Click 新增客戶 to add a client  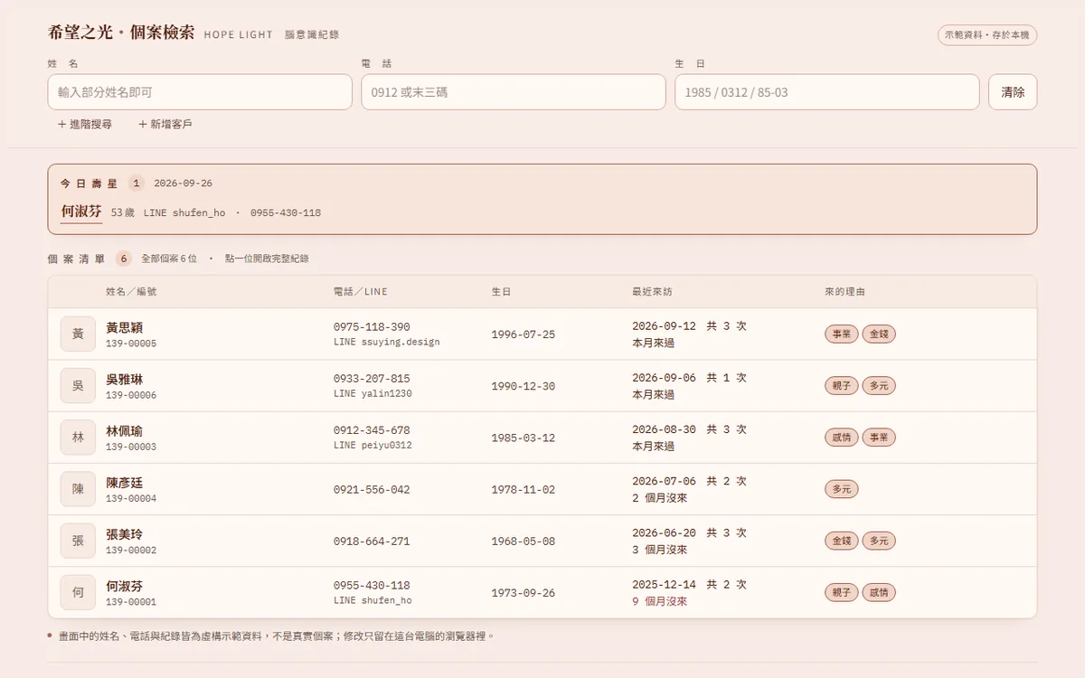point(165,124)
